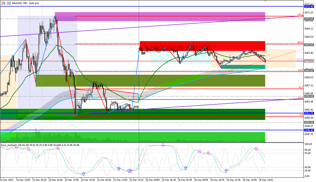
Task: Click the gray 2065.00 level price label
Action: pyautogui.click(x=309, y=45)
